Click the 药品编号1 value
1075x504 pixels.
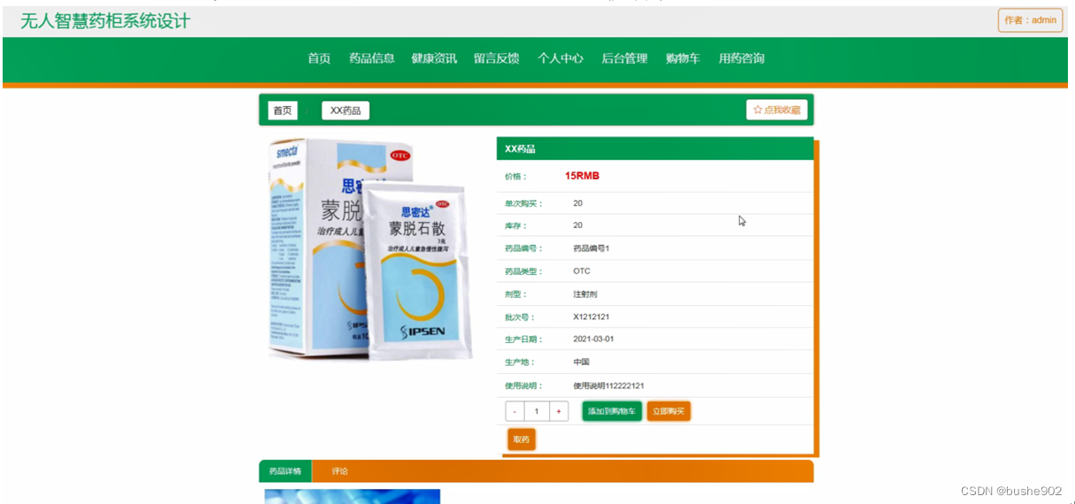click(591, 248)
